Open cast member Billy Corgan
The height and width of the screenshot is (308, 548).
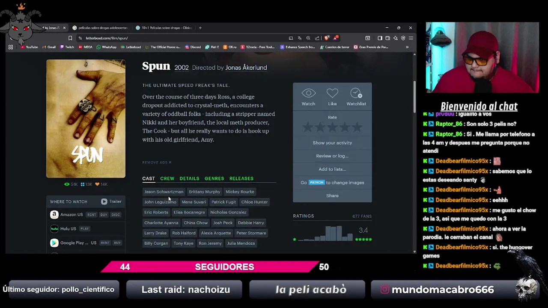(156, 243)
